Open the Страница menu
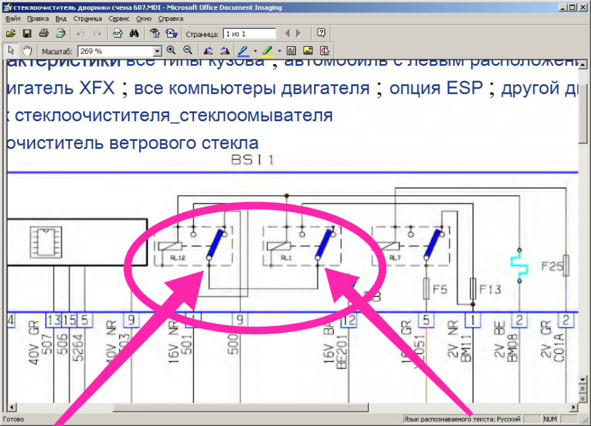 coord(87,18)
